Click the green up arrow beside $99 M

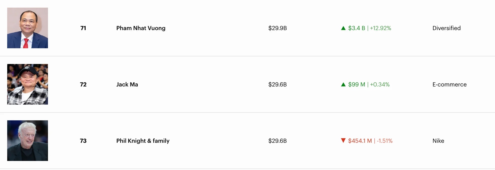[x=343, y=84]
